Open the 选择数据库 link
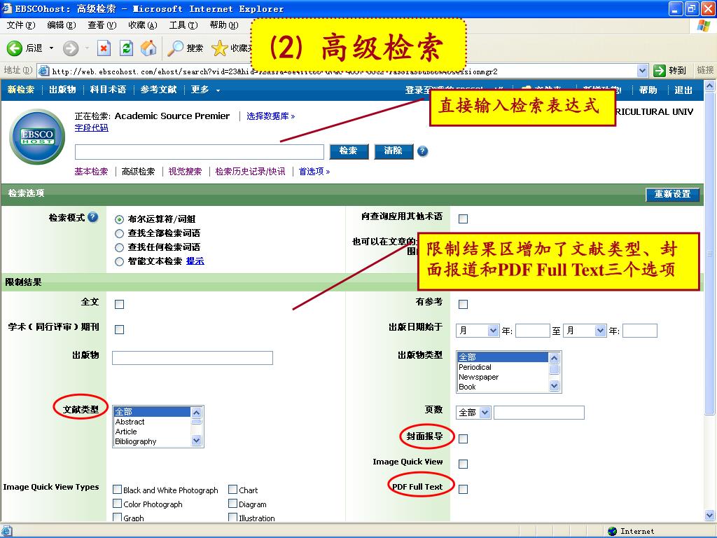The width and height of the screenshot is (717, 538). 271,116
